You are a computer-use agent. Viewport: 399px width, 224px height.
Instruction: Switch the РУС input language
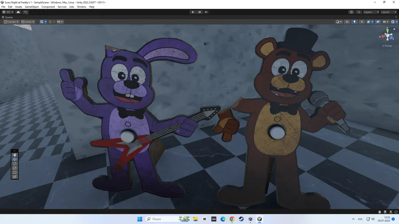[x=360, y=219]
